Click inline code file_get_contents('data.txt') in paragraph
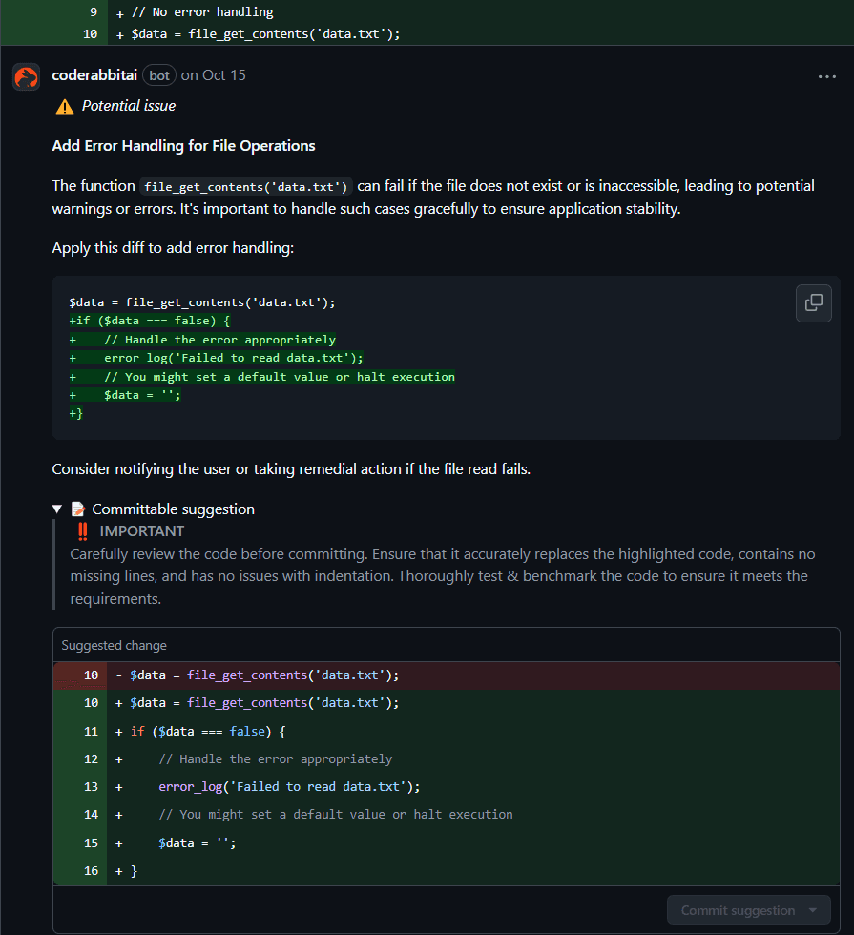854x935 pixels. (x=246, y=186)
